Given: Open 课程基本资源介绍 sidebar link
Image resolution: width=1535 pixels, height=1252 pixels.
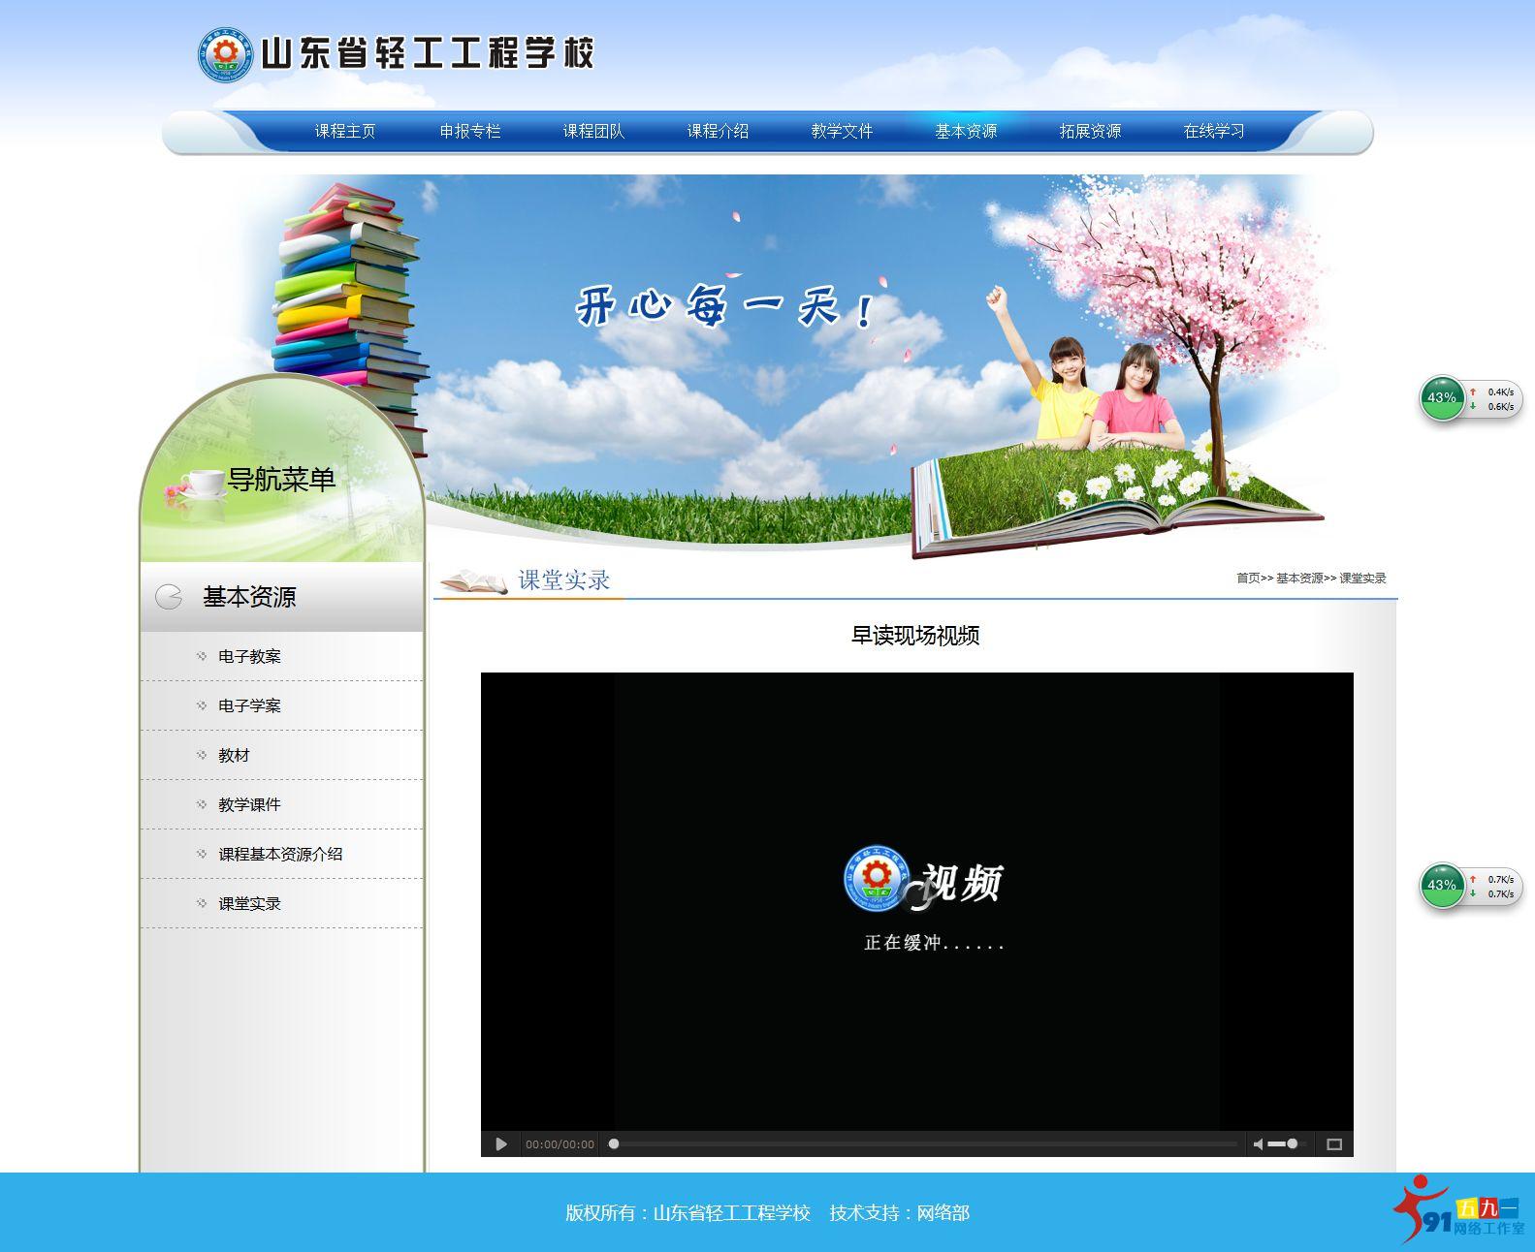Looking at the screenshot, I should coord(280,854).
